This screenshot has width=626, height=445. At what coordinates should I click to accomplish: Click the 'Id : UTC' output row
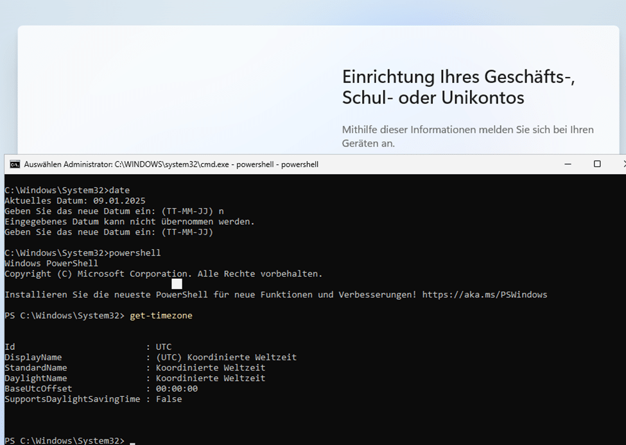[88, 347]
